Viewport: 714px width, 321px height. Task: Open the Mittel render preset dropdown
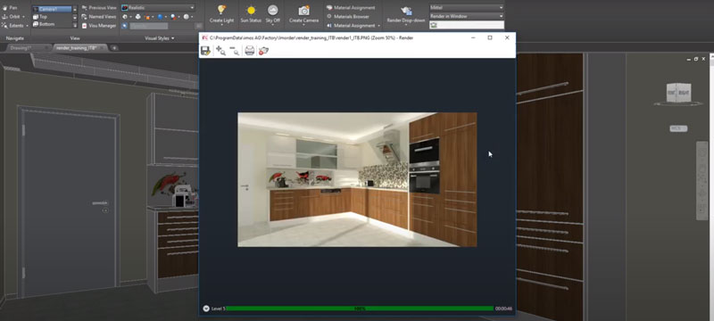466,8
